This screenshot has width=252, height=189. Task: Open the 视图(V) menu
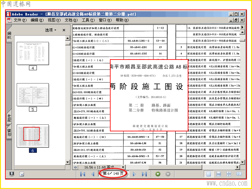point(54,20)
